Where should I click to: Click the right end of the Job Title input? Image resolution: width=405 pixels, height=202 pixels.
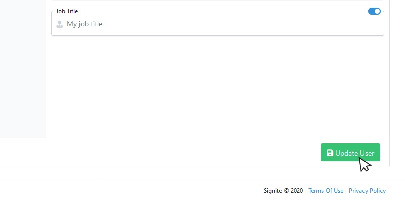tap(372, 24)
